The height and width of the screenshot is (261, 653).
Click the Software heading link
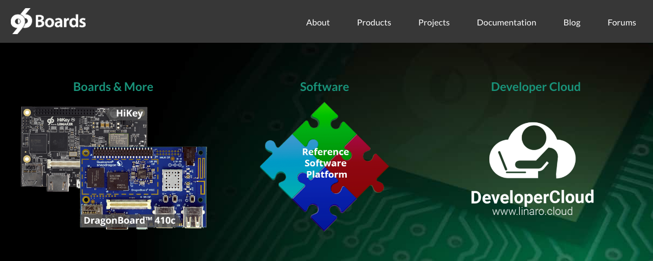pyautogui.click(x=325, y=87)
